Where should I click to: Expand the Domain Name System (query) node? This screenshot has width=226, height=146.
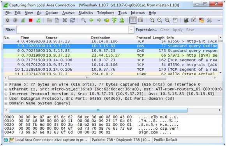[6, 103]
